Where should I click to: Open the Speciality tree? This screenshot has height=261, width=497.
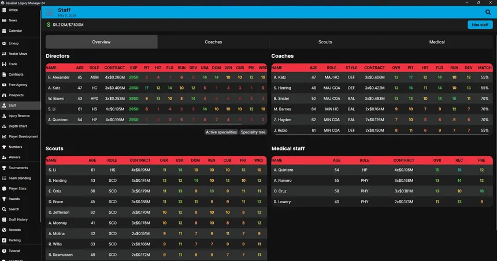[253, 132]
